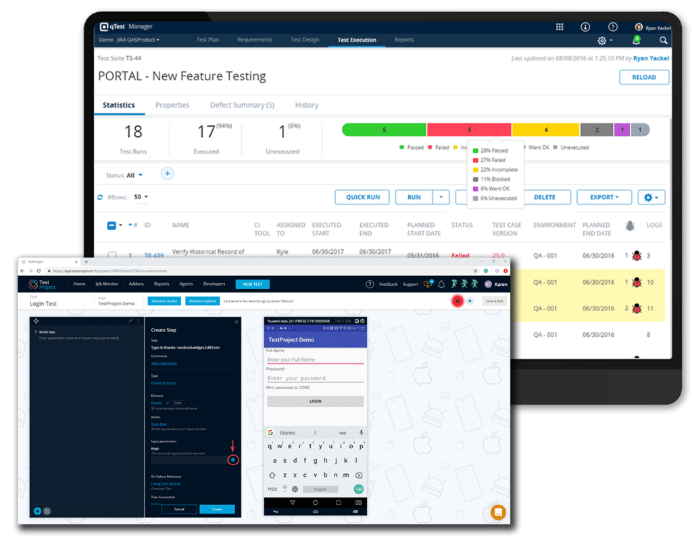Expand the arrow beside select-all checkbox
692x540 pixels.
coord(120,225)
